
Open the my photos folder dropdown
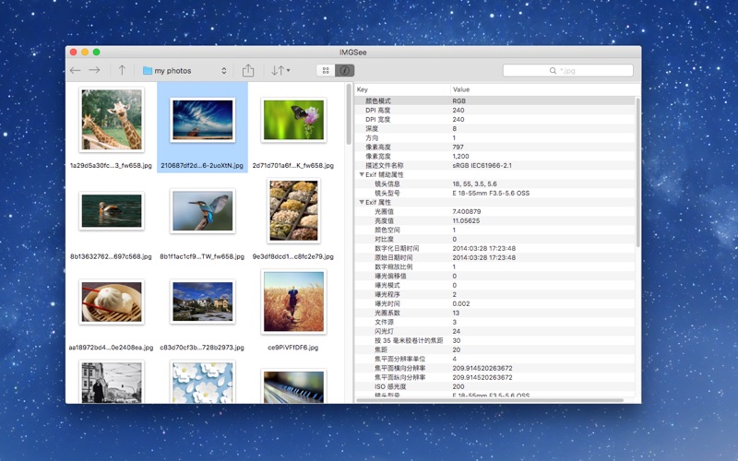(185, 71)
